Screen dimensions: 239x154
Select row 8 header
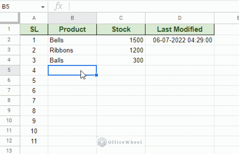pyautogui.click(x=10, y=100)
